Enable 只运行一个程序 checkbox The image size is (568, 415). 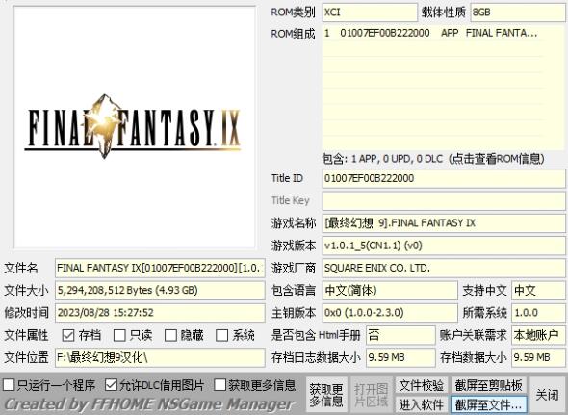pyautogui.click(x=9, y=385)
